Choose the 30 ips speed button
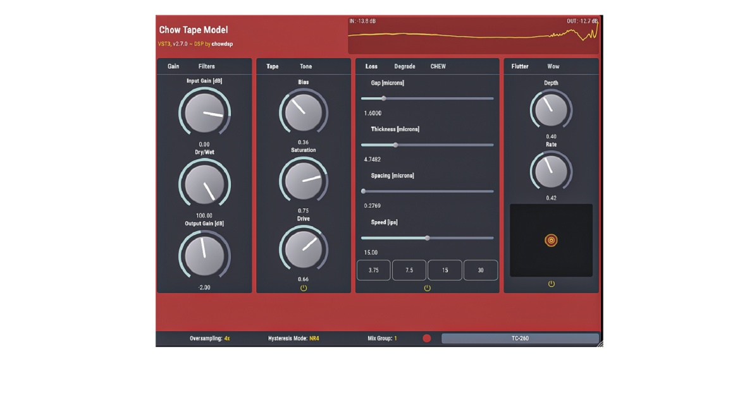The width and height of the screenshot is (740, 410). [x=481, y=270]
